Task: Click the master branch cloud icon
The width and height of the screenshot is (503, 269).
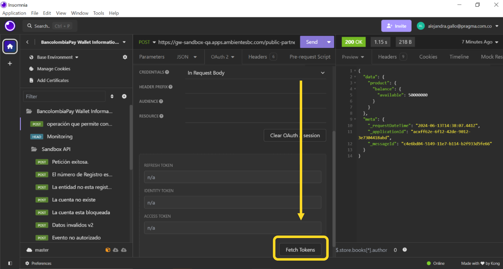Action: point(29,250)
